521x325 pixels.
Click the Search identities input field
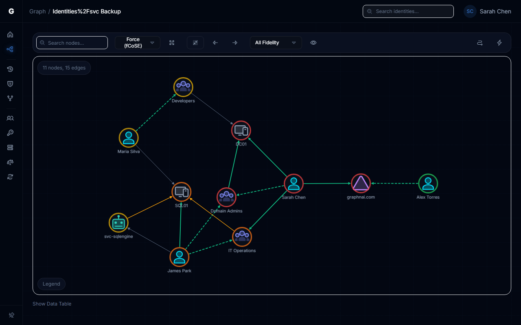[x=408, y=11]
